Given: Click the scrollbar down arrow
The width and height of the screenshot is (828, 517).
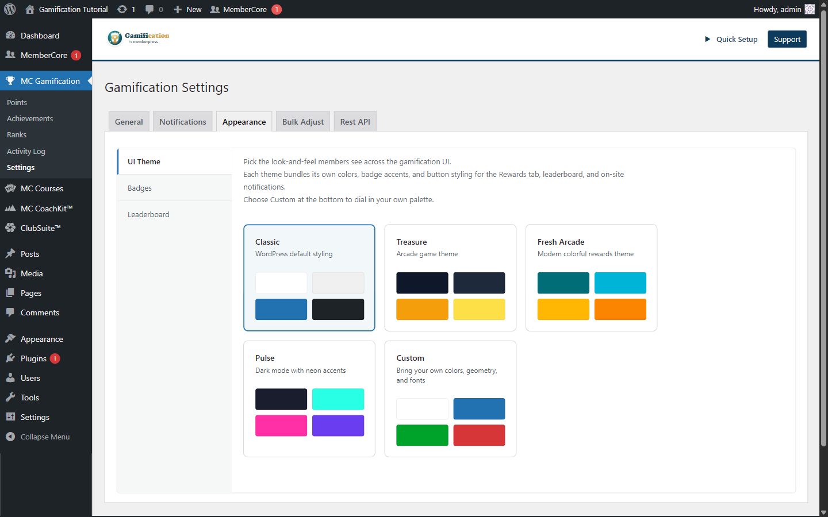Looking at the screenshot, I should pos(823,512).
